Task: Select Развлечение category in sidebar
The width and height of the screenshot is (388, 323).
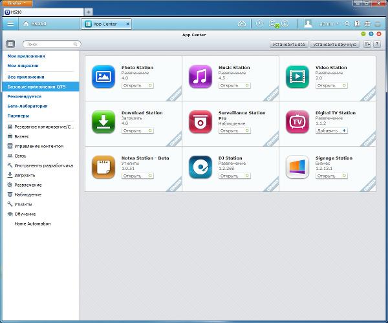Action: pyautogui.click(x=25, y=185)
